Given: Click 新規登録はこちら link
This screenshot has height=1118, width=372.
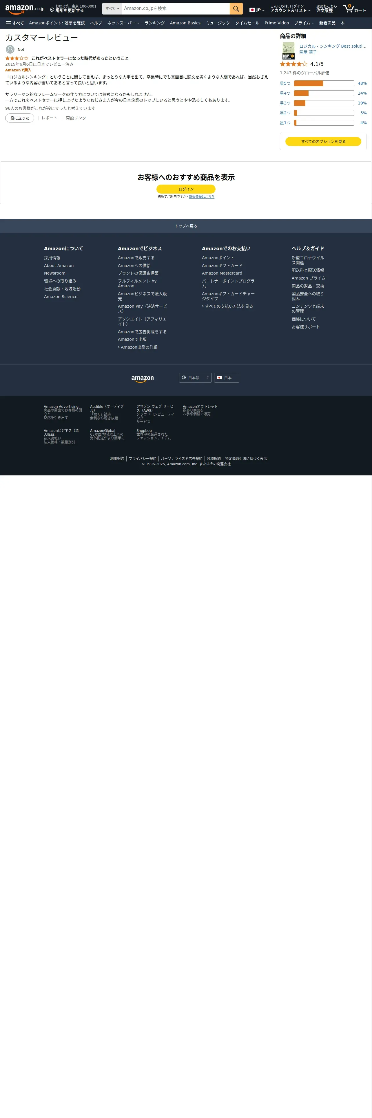Looking at the screenshot, I should click(x=201, y=196).
